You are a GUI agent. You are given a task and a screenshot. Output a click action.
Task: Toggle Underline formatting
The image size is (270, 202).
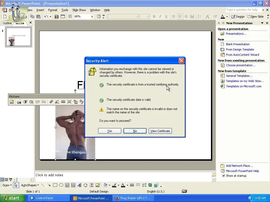point(166,17)
